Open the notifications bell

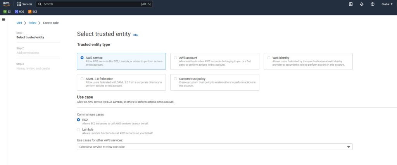click(362, 4)
